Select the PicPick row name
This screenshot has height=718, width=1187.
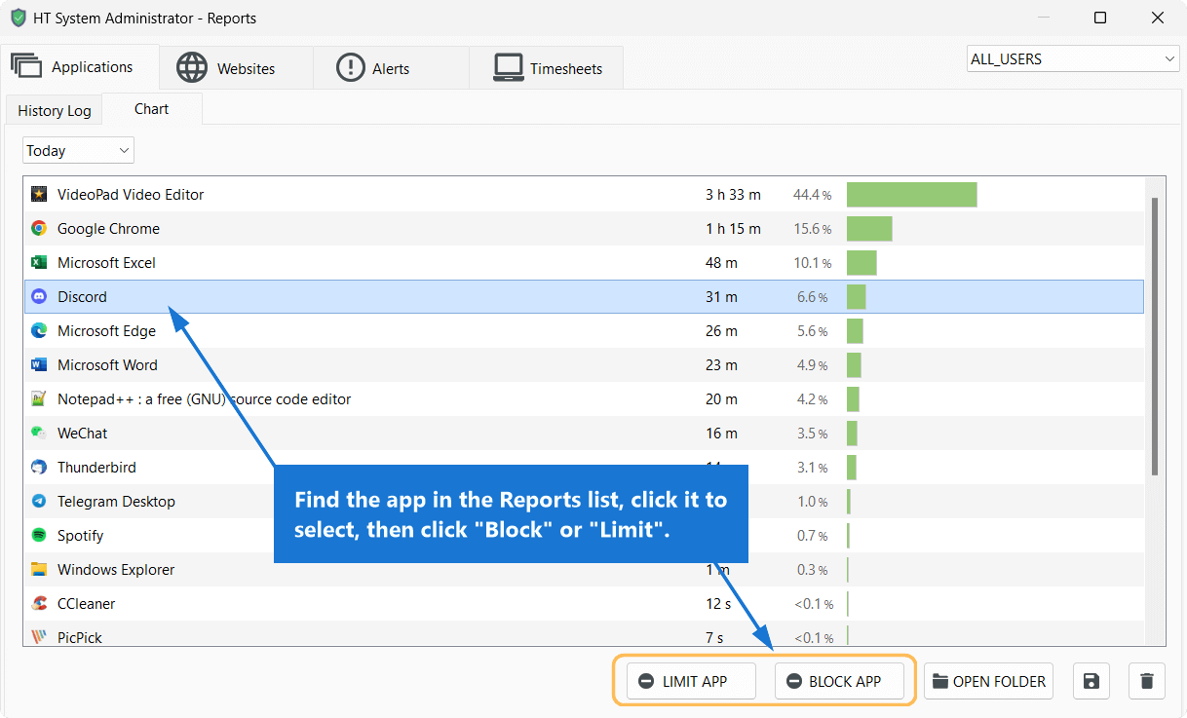click(80, 637)
